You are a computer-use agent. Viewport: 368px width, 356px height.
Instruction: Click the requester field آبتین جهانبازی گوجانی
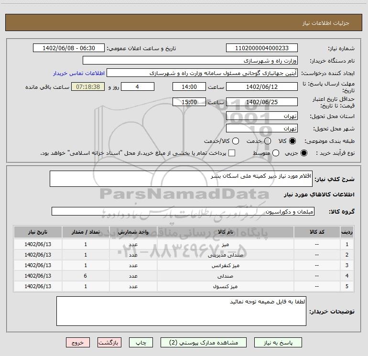tap(202, 73)
